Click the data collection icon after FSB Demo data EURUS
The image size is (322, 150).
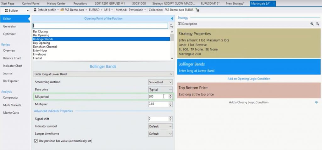(197, 10)
